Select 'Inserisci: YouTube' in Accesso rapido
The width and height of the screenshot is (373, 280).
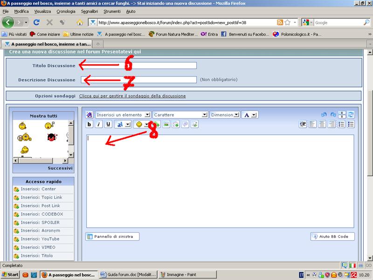pos(40,239)
